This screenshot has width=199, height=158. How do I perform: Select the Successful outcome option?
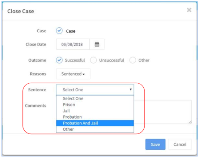(59, 60)
